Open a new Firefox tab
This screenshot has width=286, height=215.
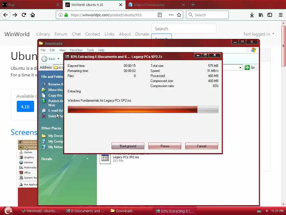pos(193,5)
